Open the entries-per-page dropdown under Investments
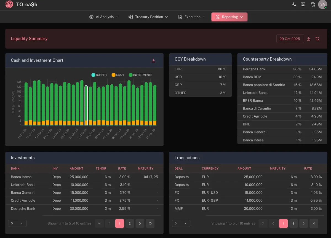 point(17,223)
